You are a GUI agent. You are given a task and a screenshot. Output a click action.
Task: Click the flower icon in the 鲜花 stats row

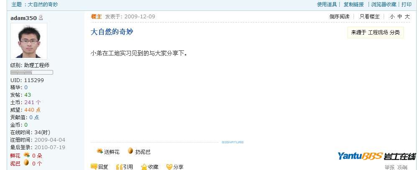26,155
